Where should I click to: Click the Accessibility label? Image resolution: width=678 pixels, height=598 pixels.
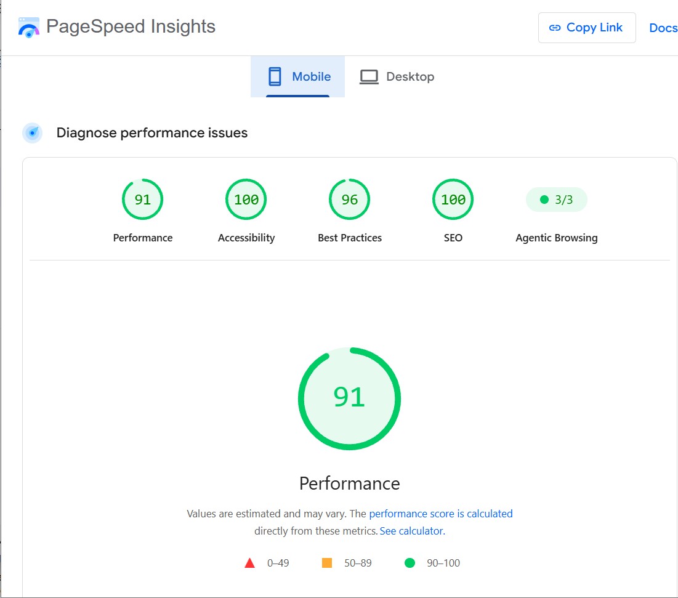point(246,238)
